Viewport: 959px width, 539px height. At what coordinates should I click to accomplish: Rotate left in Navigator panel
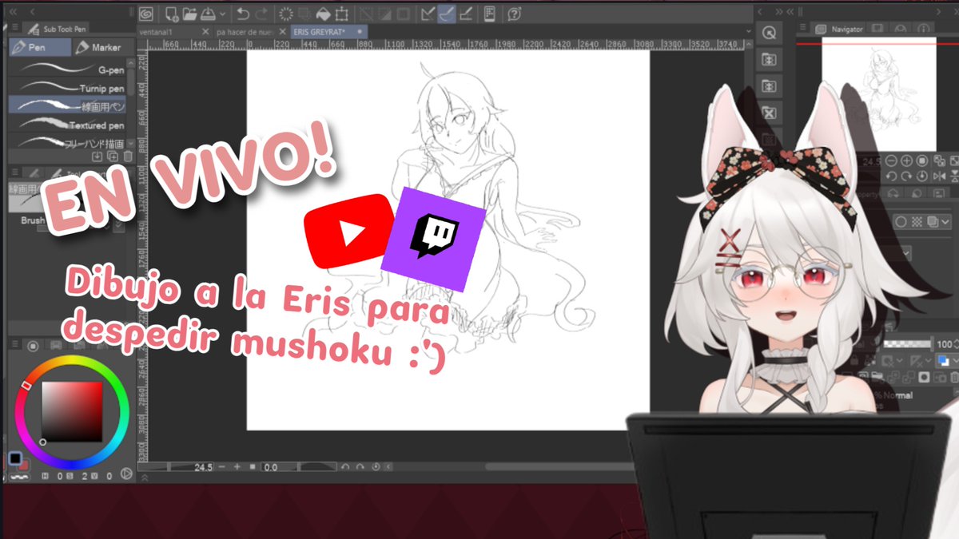pyautogui.click(x=892, y=176)
